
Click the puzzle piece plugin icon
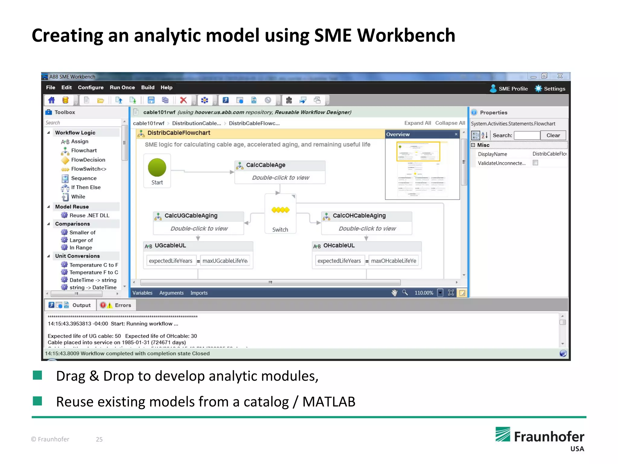(289, 100)
